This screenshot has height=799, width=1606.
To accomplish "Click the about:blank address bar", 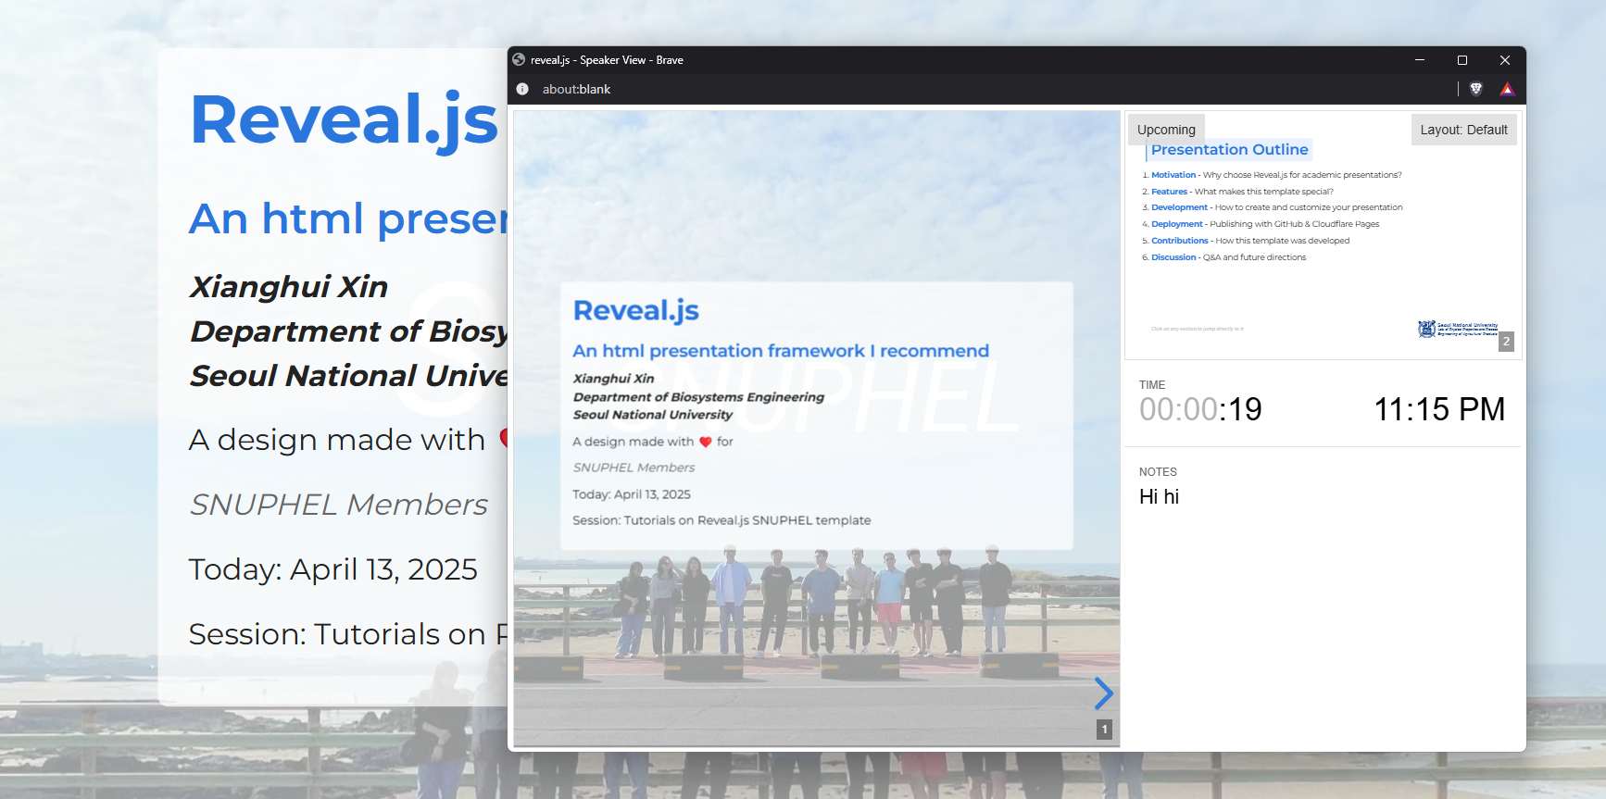I will point(576,89).
